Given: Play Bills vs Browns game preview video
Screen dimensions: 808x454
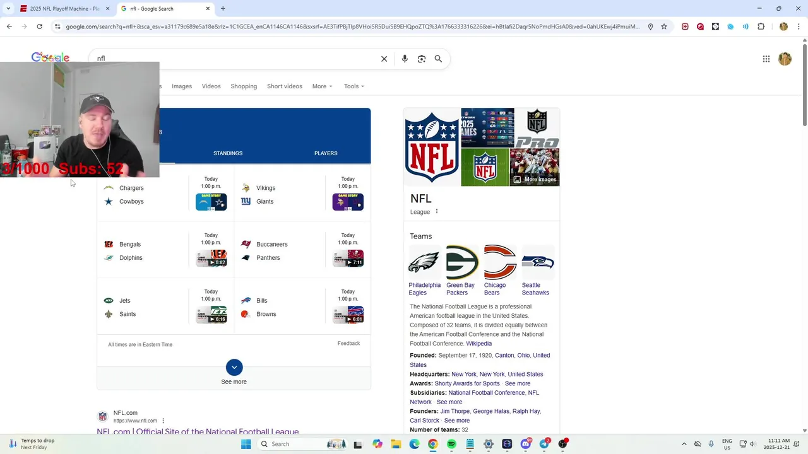Looking at the screenshot, I should coord(348,315).
